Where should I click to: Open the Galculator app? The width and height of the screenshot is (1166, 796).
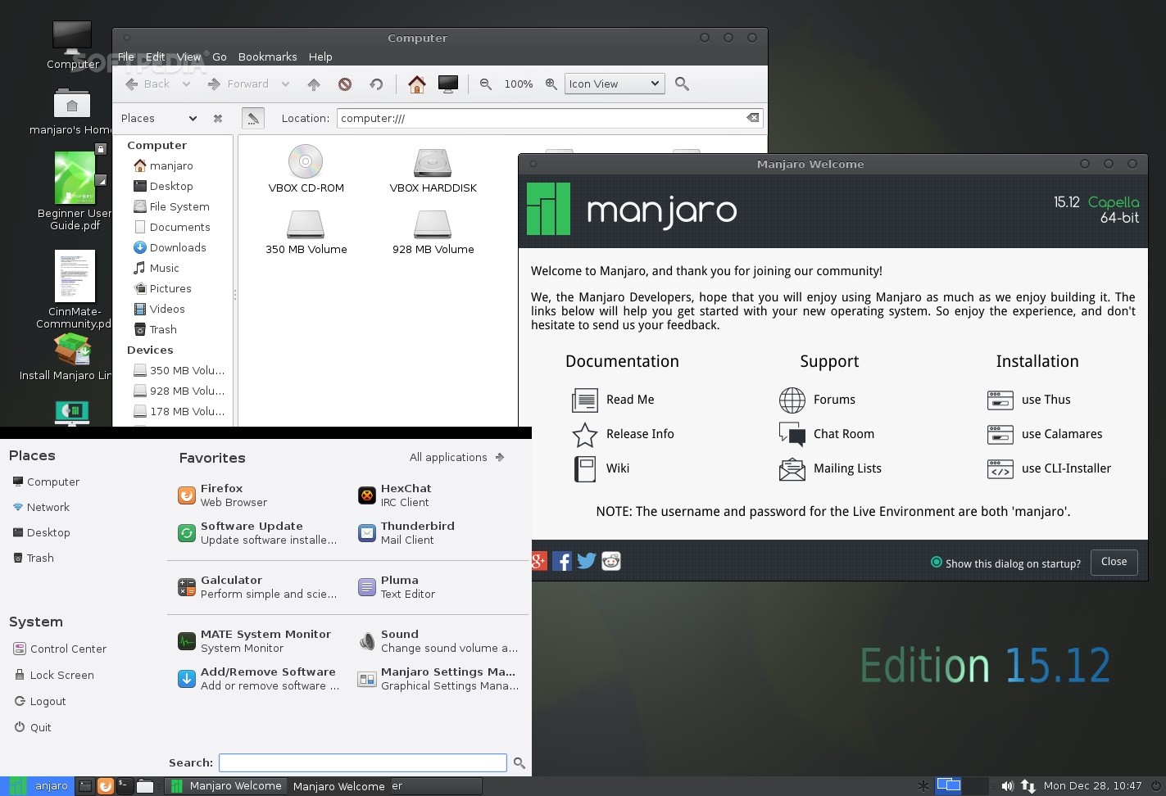pyautogui.click(x=257, y=587)
